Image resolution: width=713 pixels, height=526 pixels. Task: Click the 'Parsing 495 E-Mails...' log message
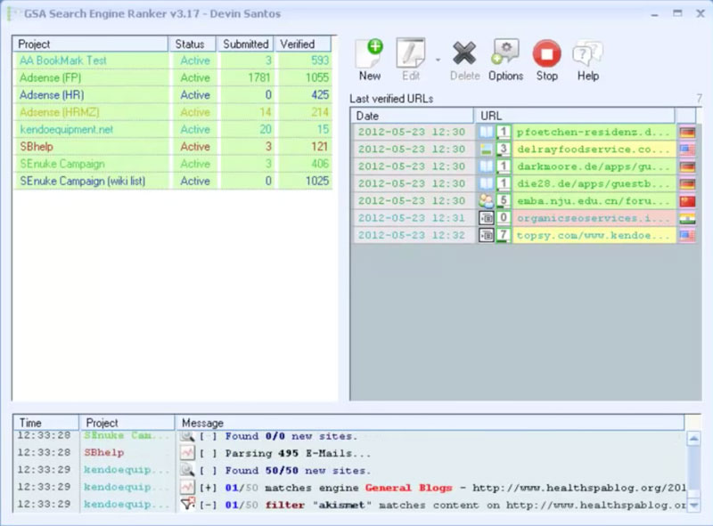(298, 453)
